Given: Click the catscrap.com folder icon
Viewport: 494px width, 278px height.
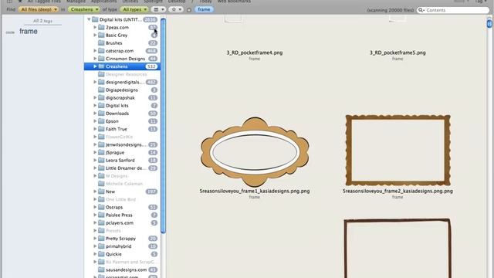Looking at the screenshot, I should [101, 51].
